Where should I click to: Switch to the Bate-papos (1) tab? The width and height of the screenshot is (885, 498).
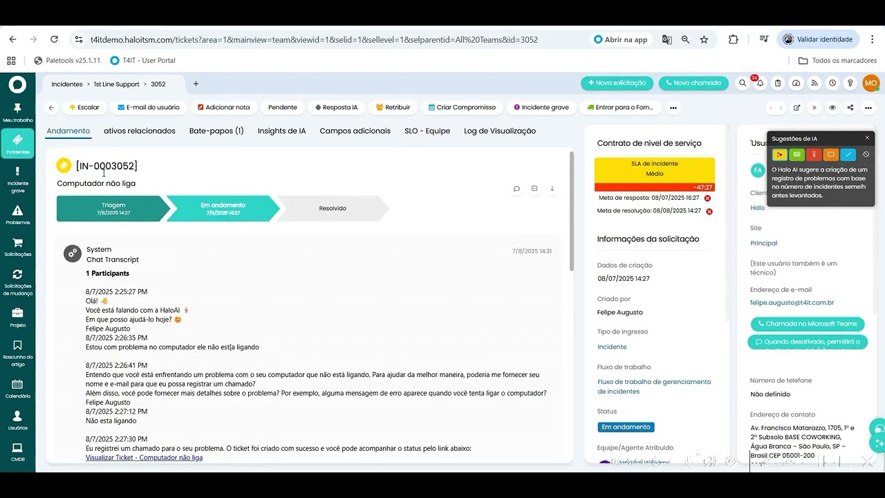pyautogui.click(x=216, y=131)
